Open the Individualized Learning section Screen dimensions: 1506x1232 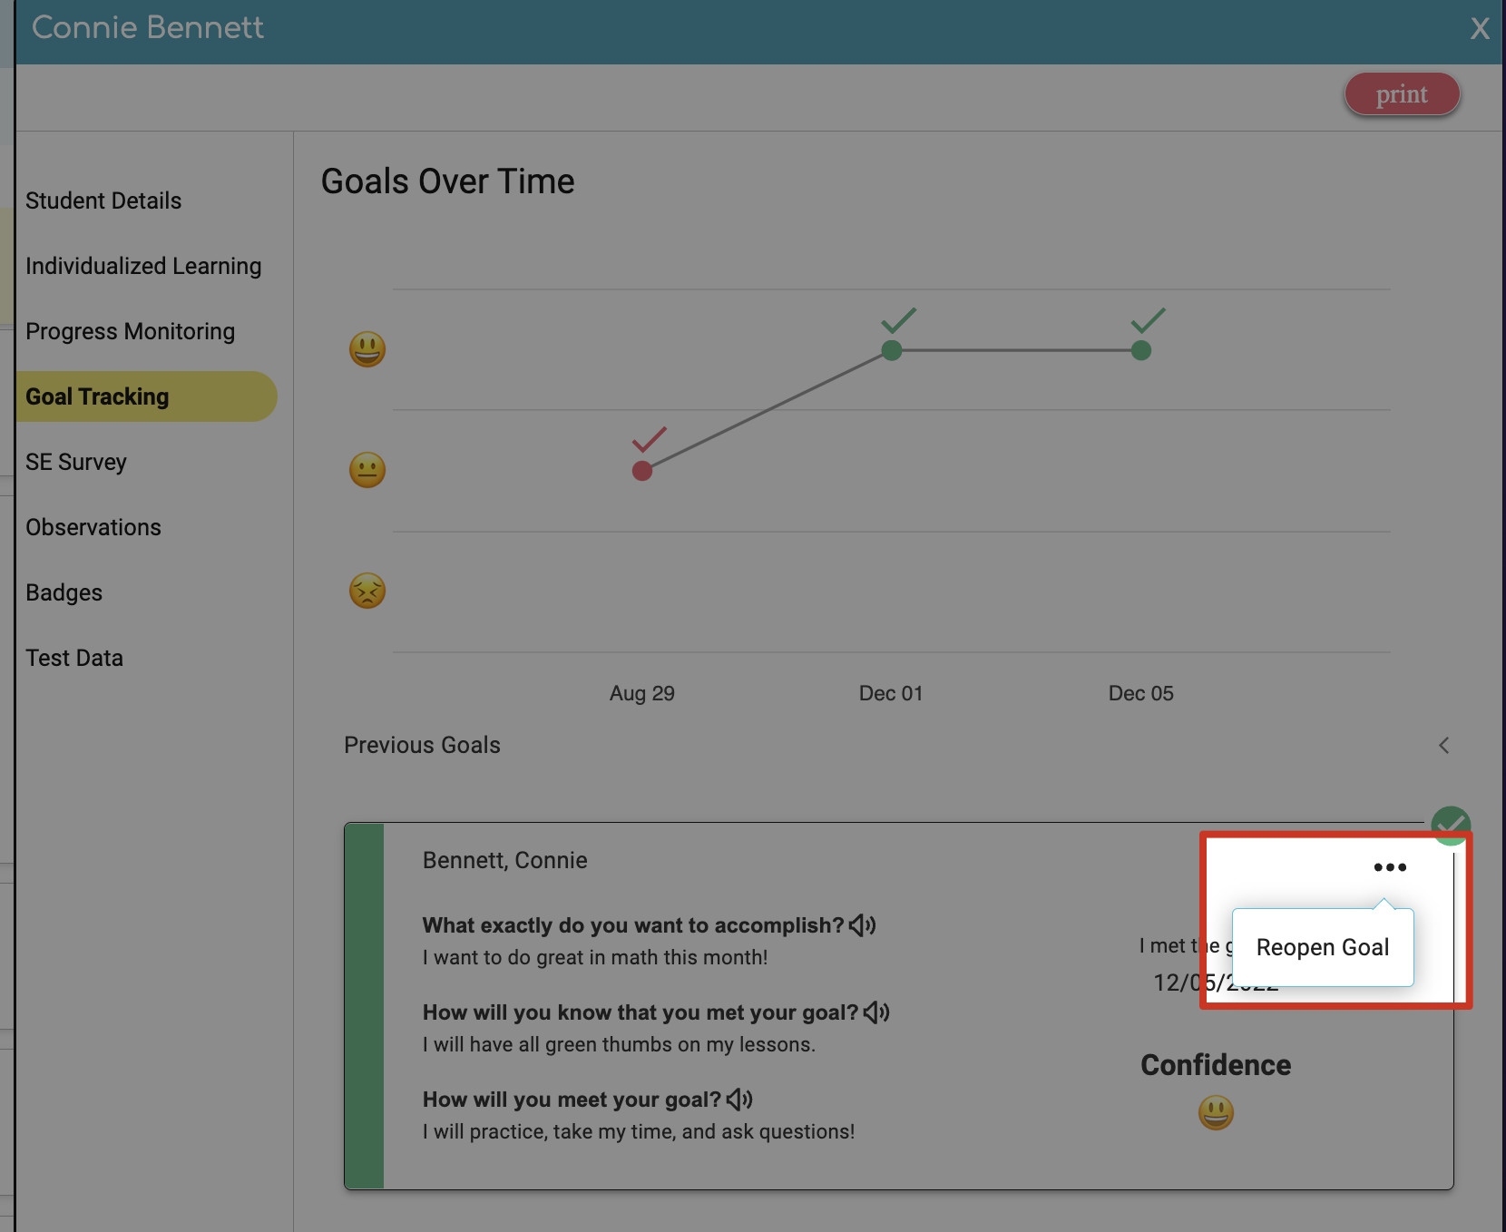(x=142, y=266)
